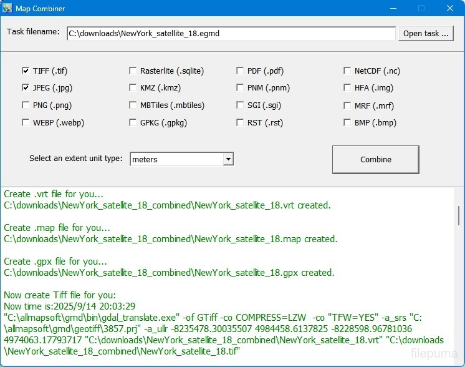Close the Map Combiner window

(x=449, y=9)
